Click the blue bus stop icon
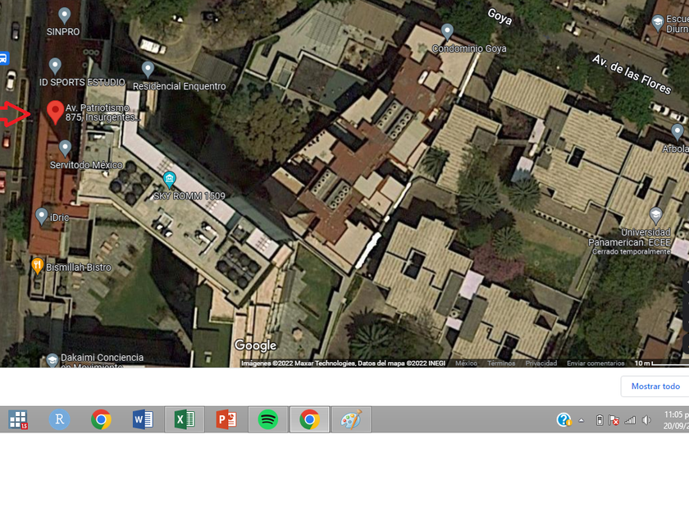 point(3,58)
